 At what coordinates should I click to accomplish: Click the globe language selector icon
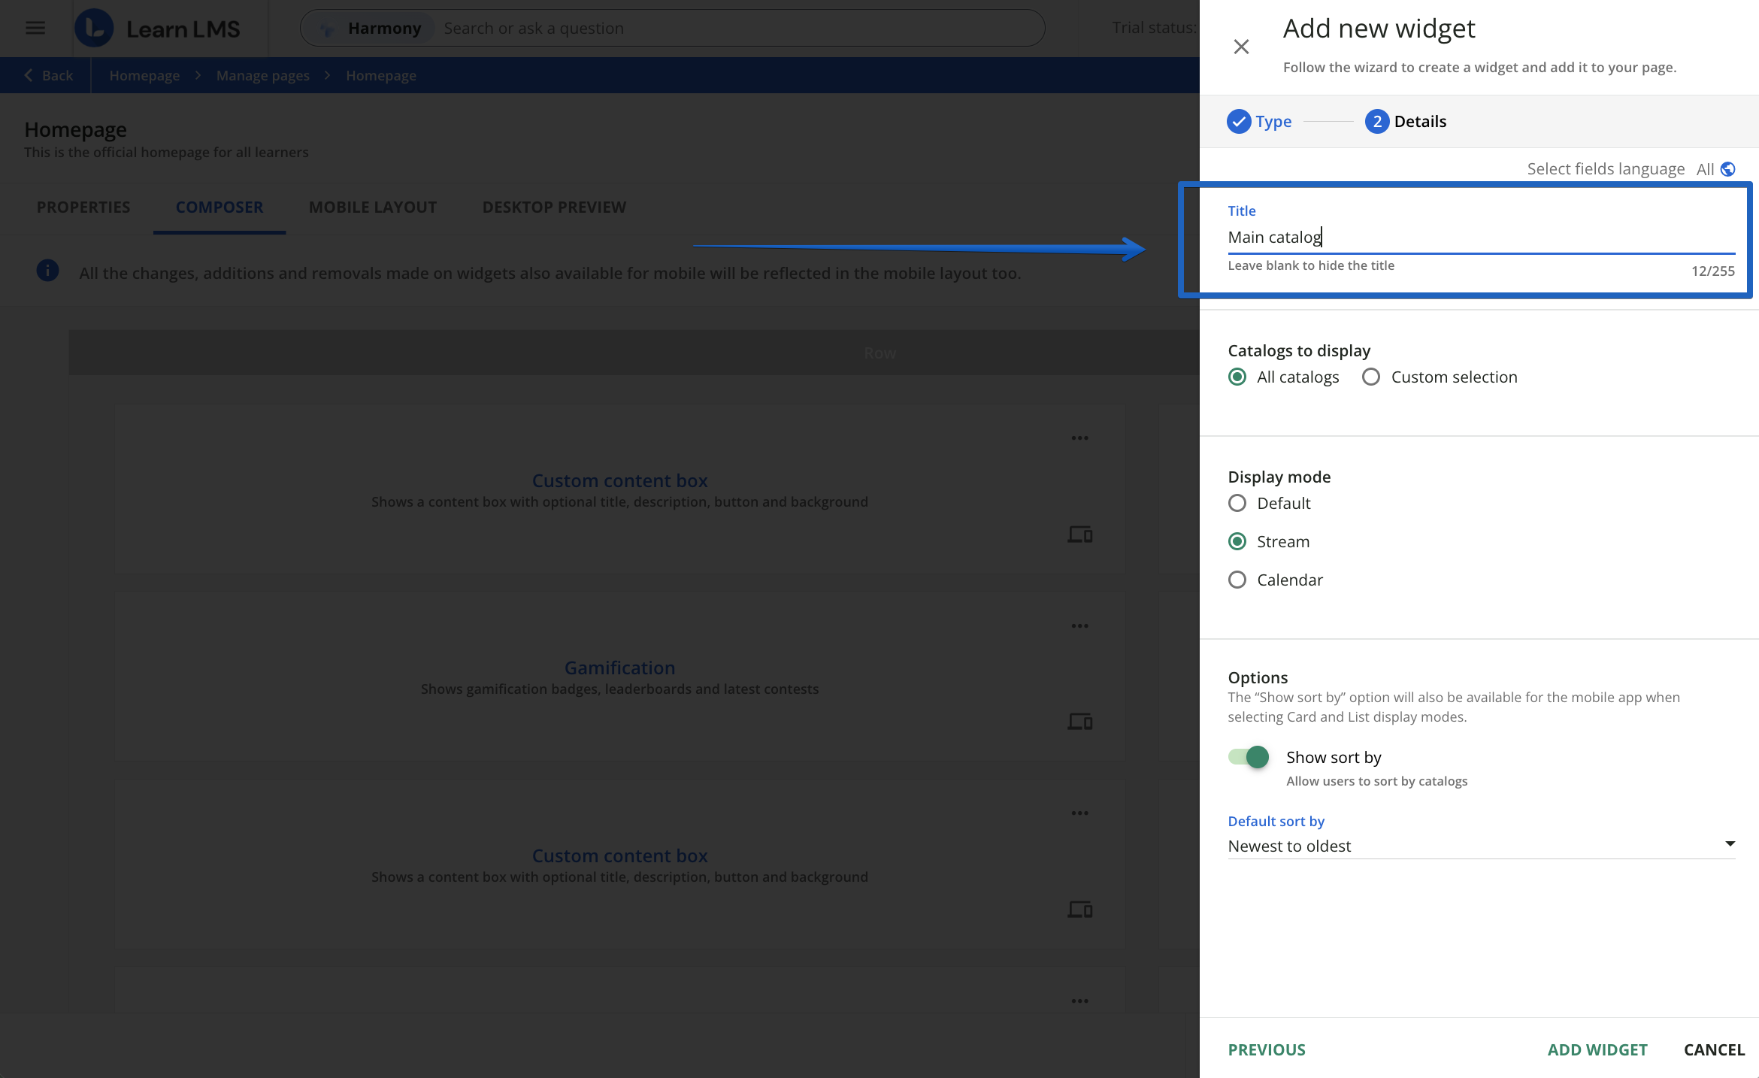(1727, 169)
